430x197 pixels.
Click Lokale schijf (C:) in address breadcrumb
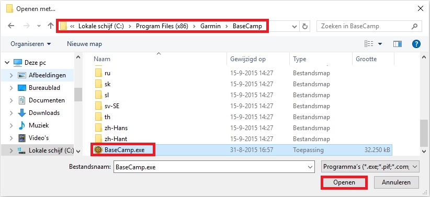point(101,26)
